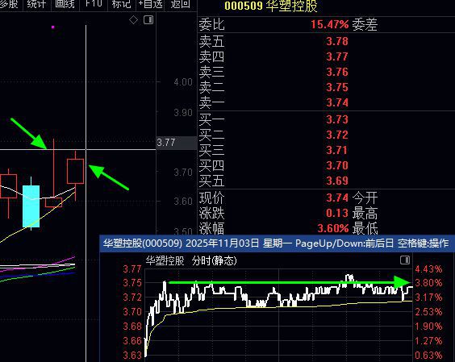455x362 pixels.
Task: Open F10 company information
Action: pyautogui.click(x=94, y=4)
